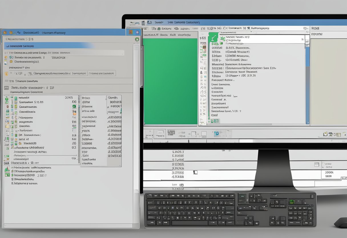Select the highlighted blue header tab in left window
347x238 pixels.
[49, 46]
